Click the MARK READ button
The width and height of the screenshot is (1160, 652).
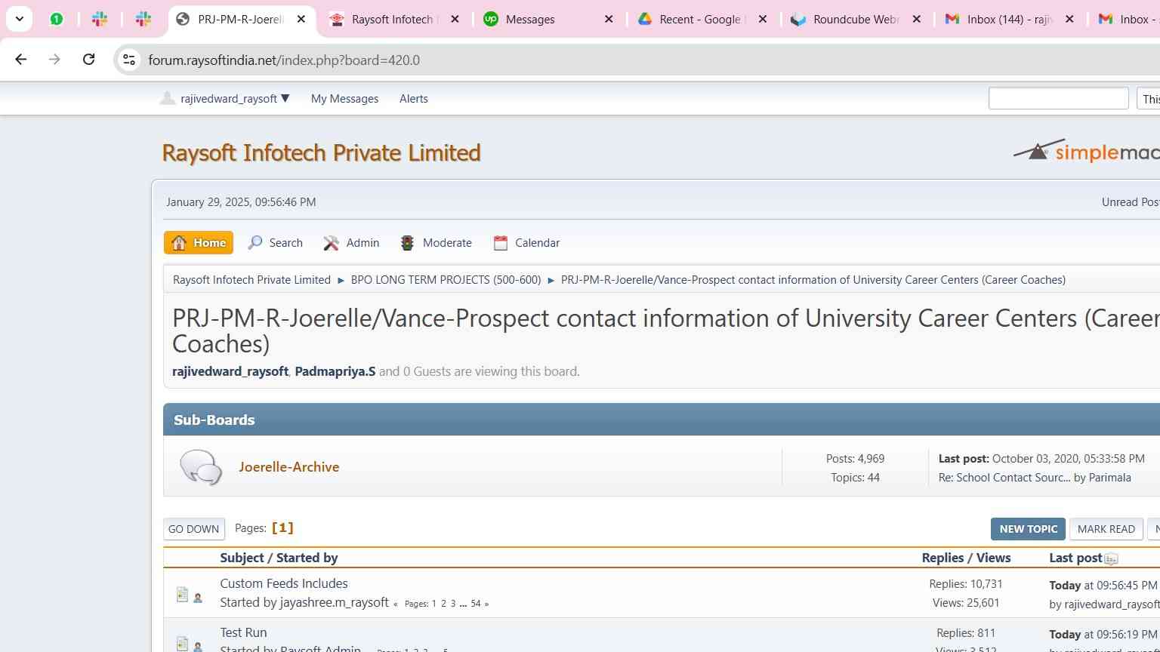coord(1106,529)
